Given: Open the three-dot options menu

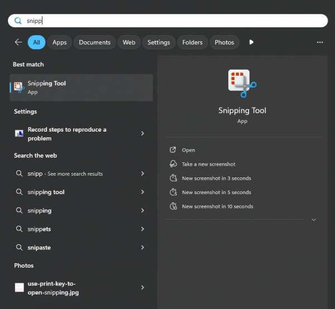Looking at the screenshot, I should tap(320, 42).
